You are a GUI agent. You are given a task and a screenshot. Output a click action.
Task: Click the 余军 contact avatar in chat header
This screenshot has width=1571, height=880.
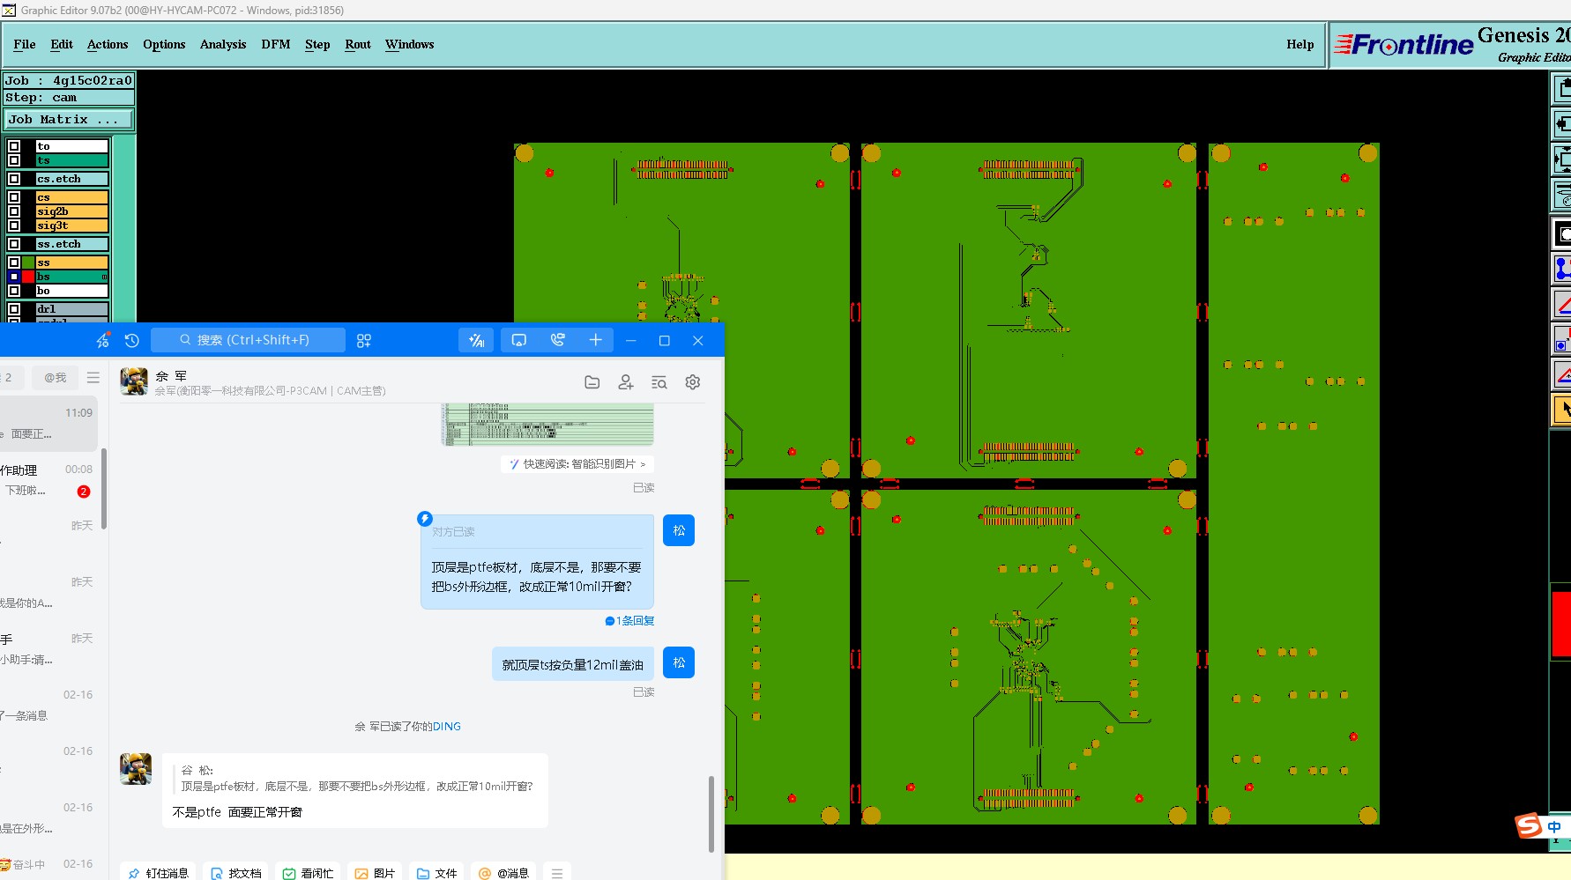tap(134, 381)
